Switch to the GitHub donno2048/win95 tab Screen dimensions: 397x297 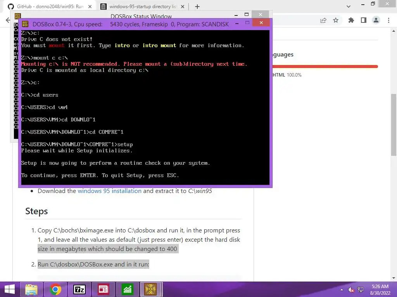50,7
